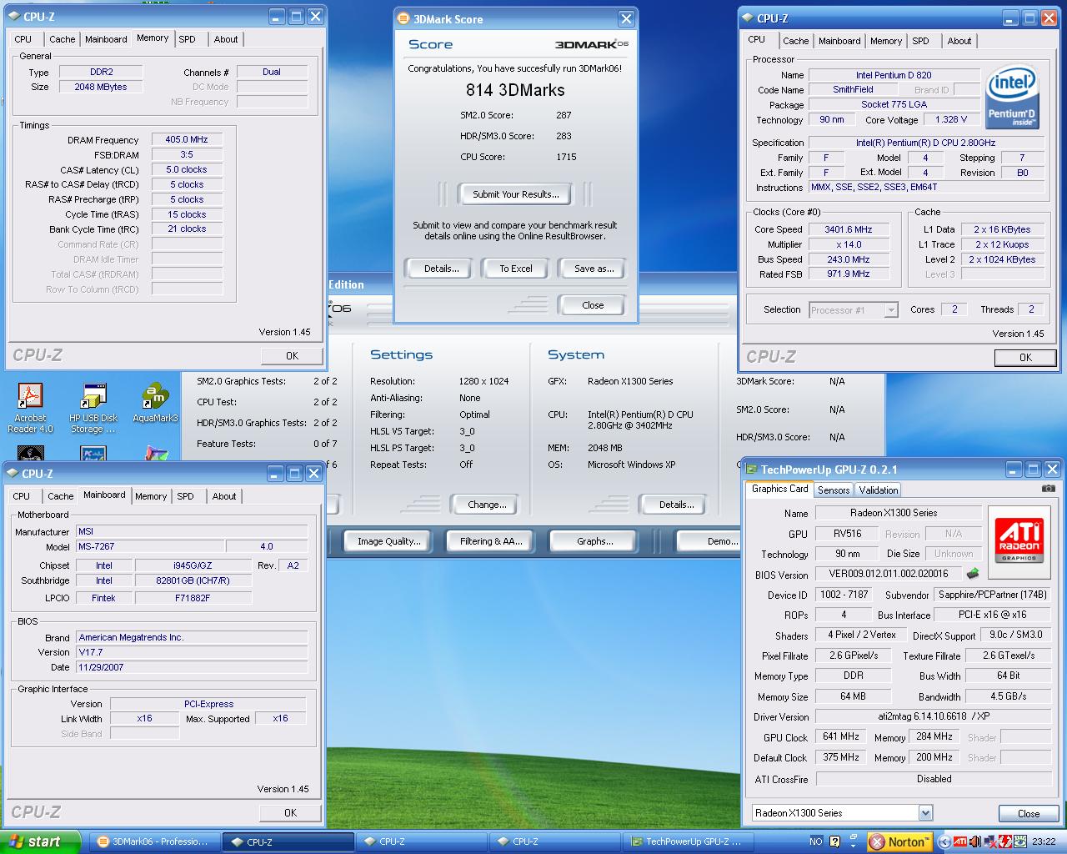Image resolution: width=1067 pixels, height=854 pixels.
Task: Click the Close button in GPU-Z window
Action: [1029, 814]
